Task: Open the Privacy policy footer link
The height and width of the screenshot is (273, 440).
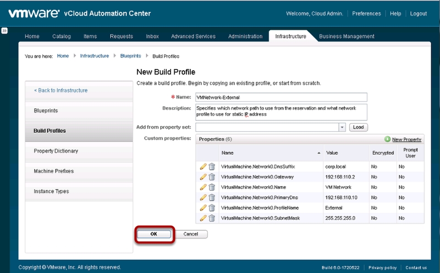Action: [382, 268]
